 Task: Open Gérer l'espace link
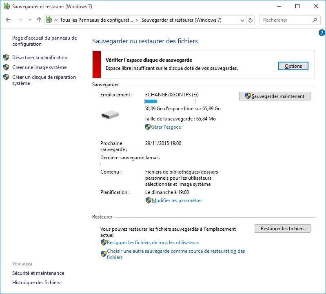tap(166, 127)
